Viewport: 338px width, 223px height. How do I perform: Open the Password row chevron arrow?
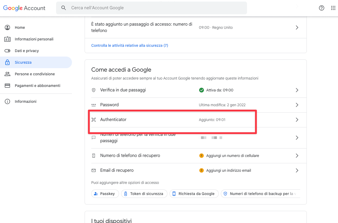coord(297,105)
